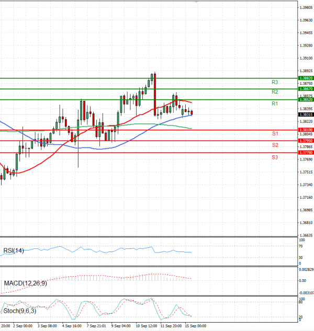
Task: Click the RSI(14) indicator label
Action: point(14,250)
